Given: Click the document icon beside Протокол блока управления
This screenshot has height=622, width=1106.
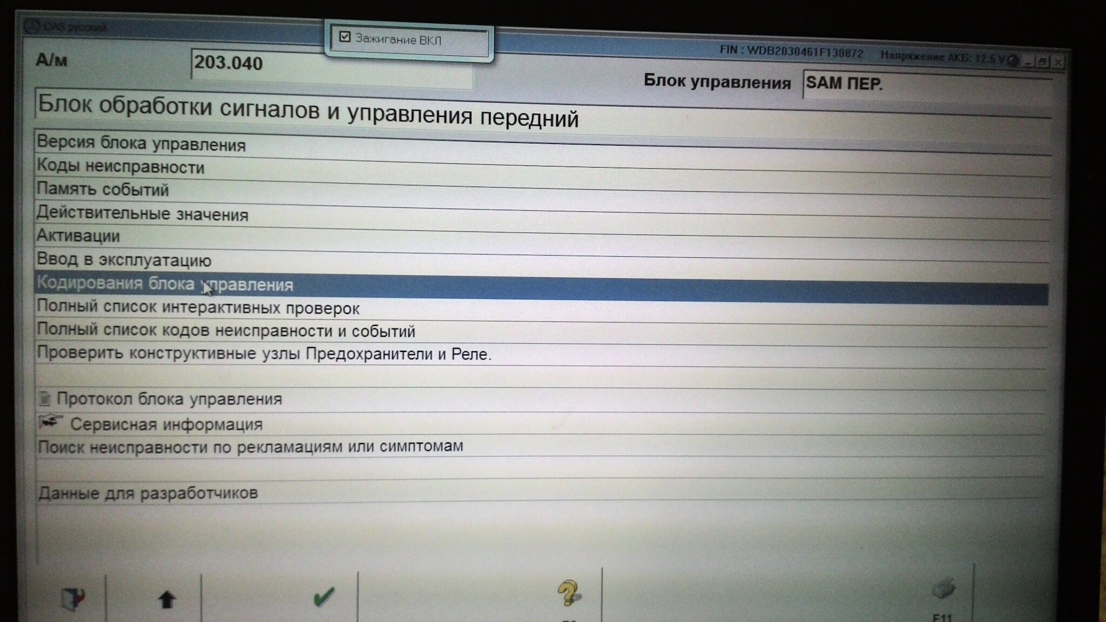Looking at the screenshot, I should (44, 399).
